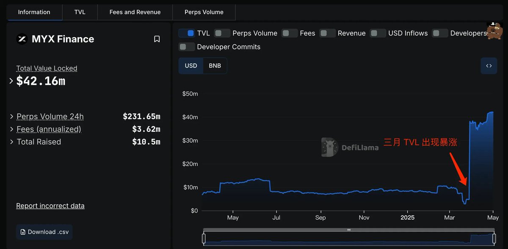Viewport: 508px width, 249px height.
Task: Click the Mar x-axis label
Action: coord(450,218)
